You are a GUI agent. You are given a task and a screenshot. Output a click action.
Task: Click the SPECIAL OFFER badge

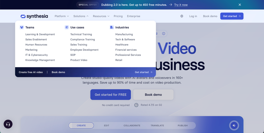[x=88, y=5]
